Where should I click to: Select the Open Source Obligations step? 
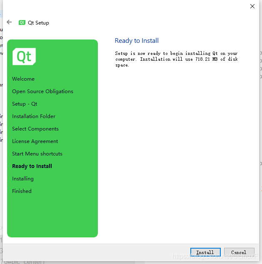[42, 91]
